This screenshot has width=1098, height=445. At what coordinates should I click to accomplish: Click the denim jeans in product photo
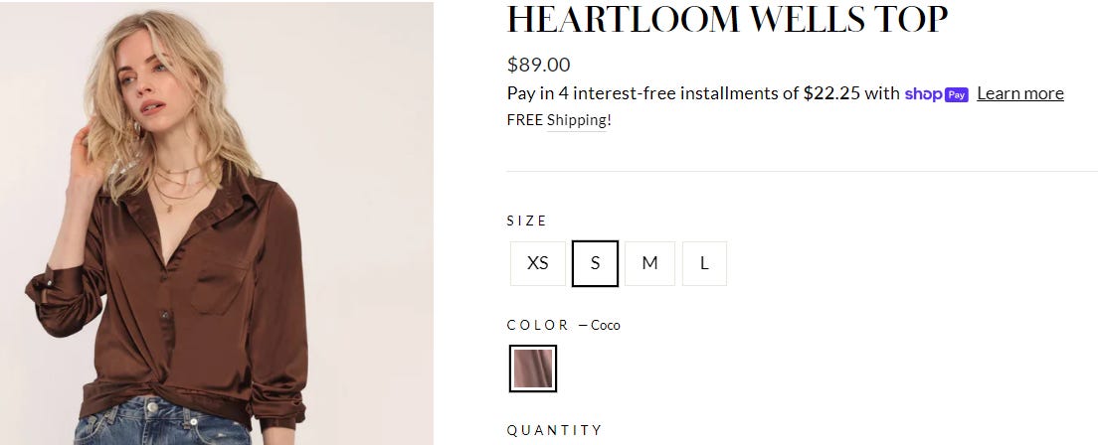(x=162, y=421)
